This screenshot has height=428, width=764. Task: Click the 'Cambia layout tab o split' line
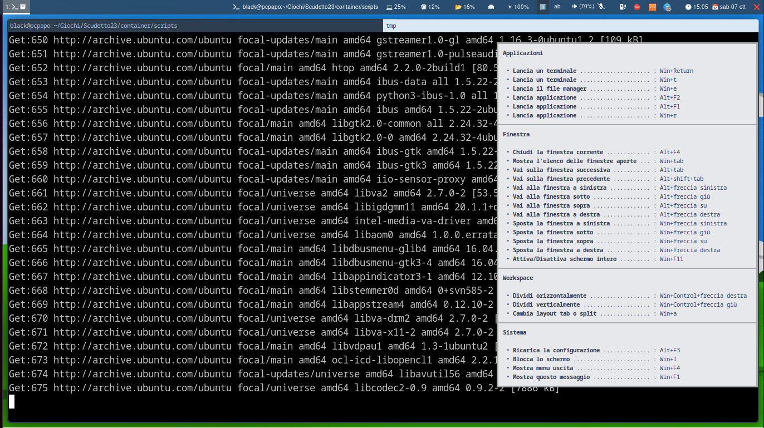click(x=591, y=314)
